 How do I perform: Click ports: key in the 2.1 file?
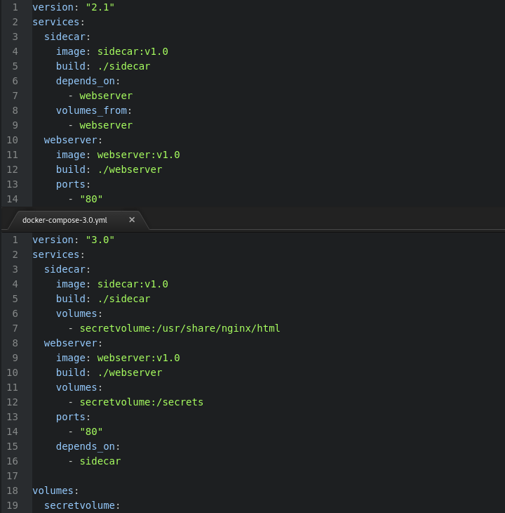[x=73, y=185]
